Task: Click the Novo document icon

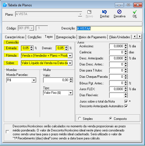Action: [89, 12]
